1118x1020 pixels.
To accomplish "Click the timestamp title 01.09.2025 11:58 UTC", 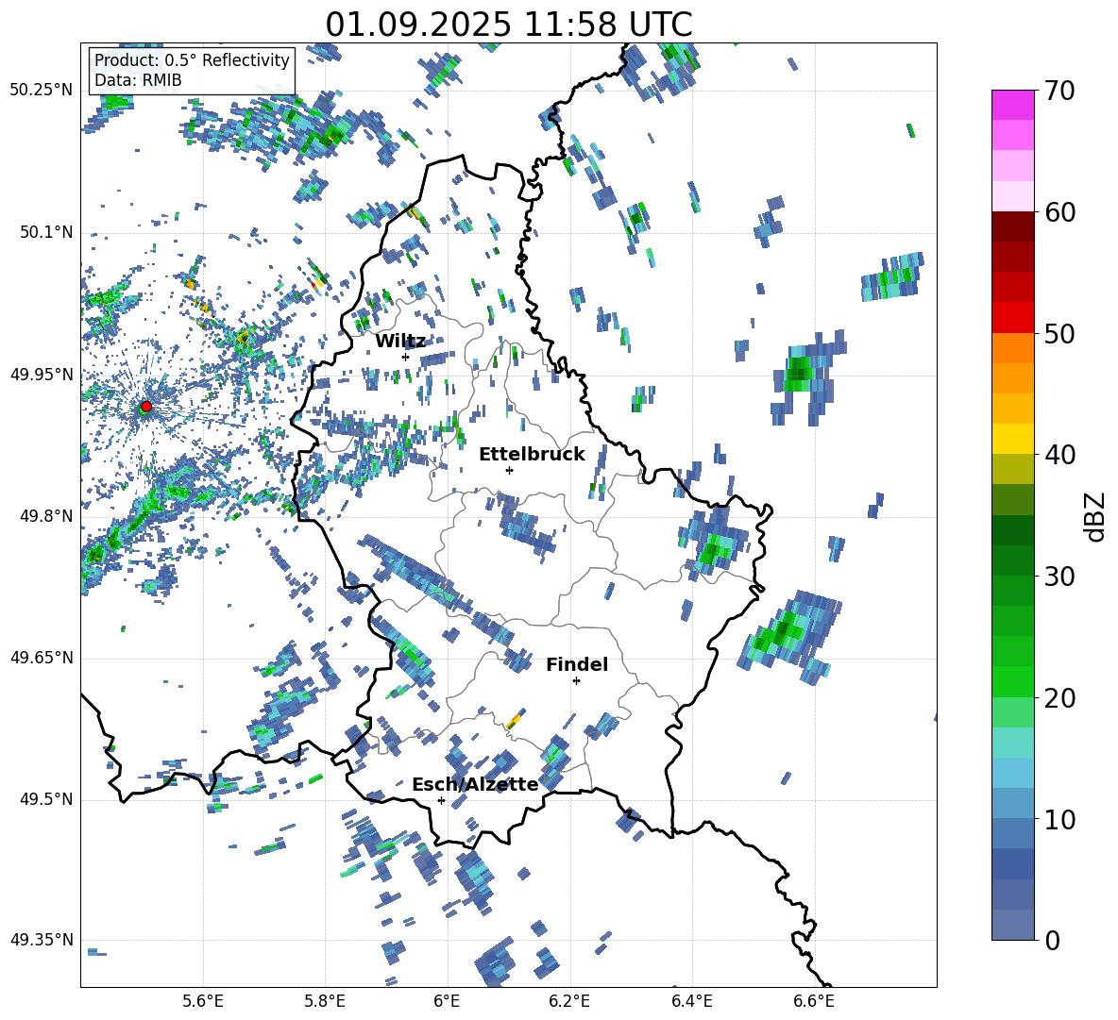I will (x=508, y=25).
